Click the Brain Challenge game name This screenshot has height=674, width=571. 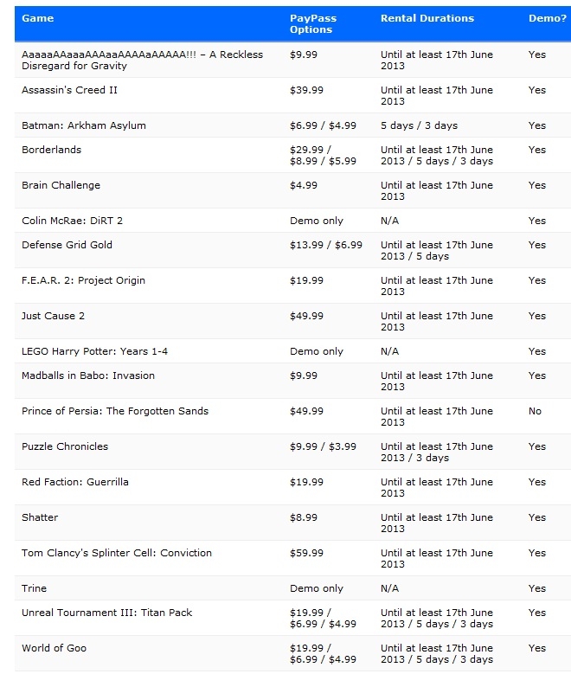pos(61,185)
